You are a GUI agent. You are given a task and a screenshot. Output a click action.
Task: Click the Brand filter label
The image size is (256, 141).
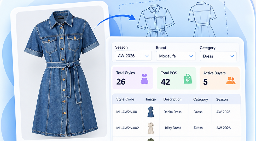click(x=161, y=48)
